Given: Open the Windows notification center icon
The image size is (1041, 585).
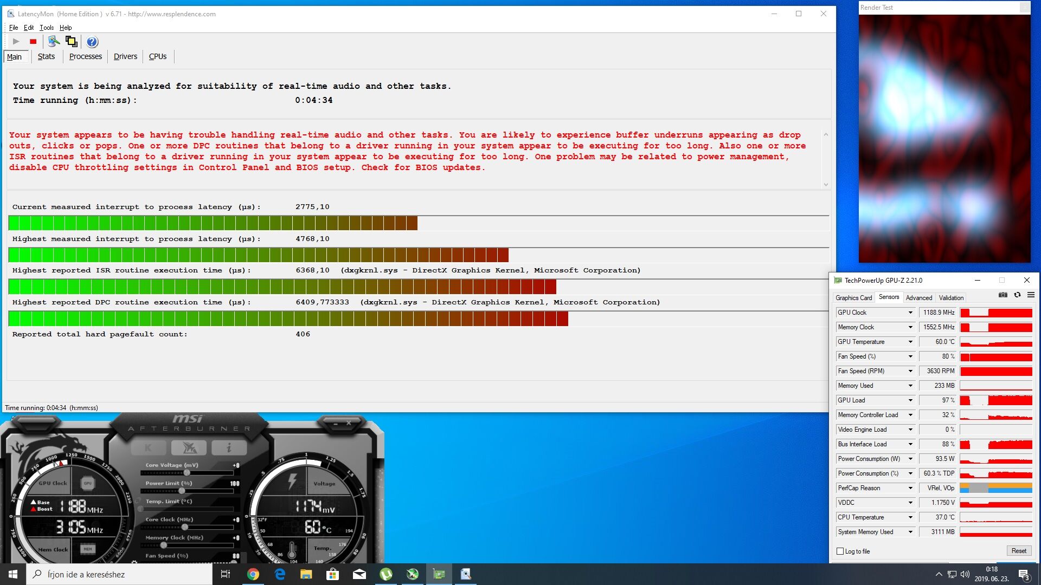Looking at the screenshot, I should pos(1024,575).
